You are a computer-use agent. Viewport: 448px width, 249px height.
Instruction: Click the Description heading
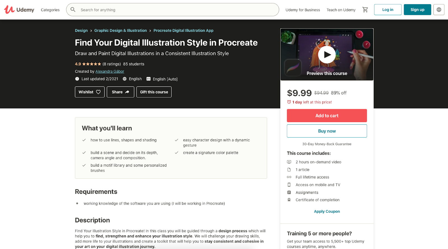pyautogui.click(x=92, y=220)
